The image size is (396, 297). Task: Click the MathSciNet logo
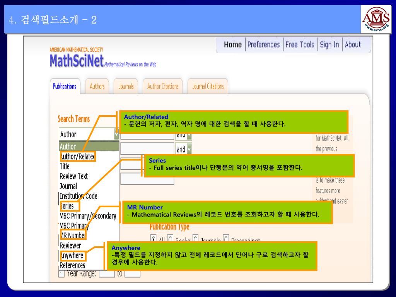click(77, 61)
